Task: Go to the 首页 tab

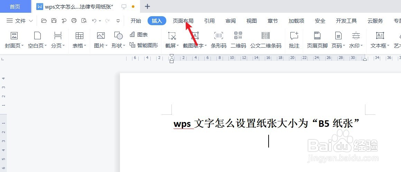Action: click(x=15, y=7)
